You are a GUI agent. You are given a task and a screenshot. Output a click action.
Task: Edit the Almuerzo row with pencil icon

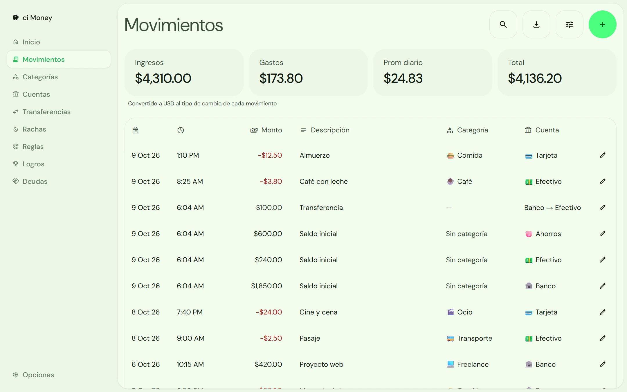coord(603,155)
